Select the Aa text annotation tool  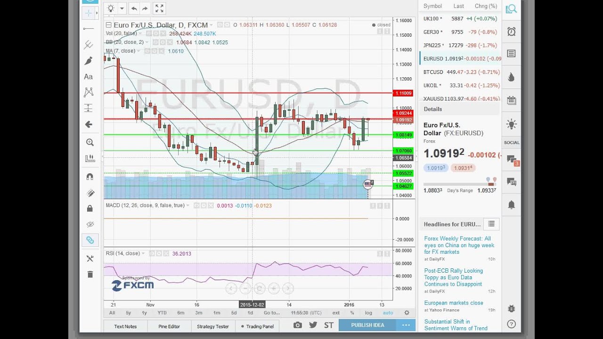pos(89,77)
